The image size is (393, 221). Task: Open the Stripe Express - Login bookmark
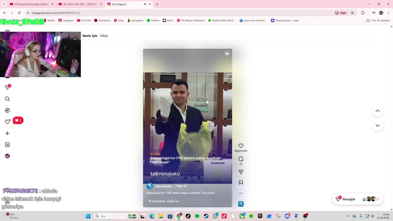[x=285, y=21]
